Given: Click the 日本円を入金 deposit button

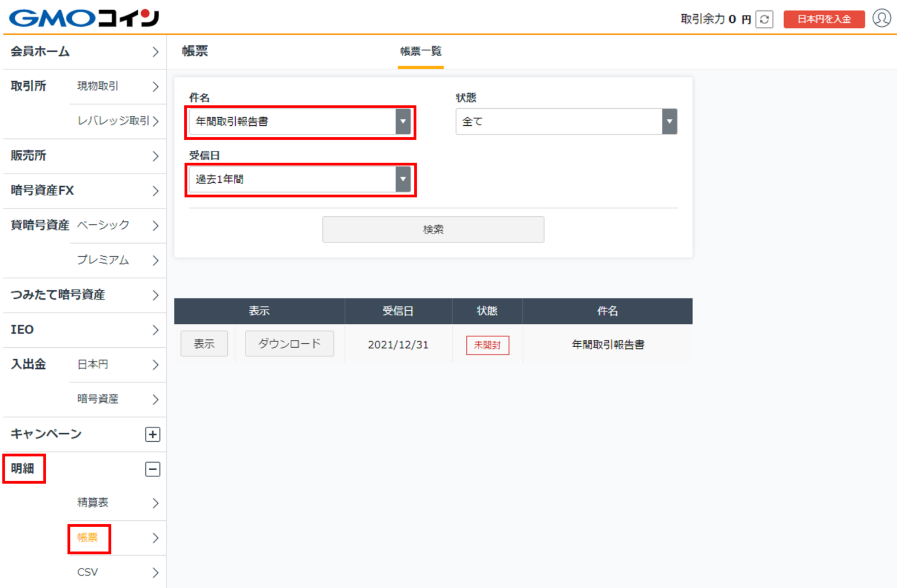Looking at the screenshot, I should point(824,19).
